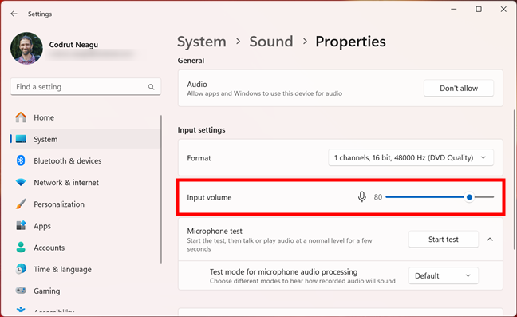The width and height of the screenshot is (517, 317).
Task: Open the Default test mode dropdown
Action: (x=443, y=275)
